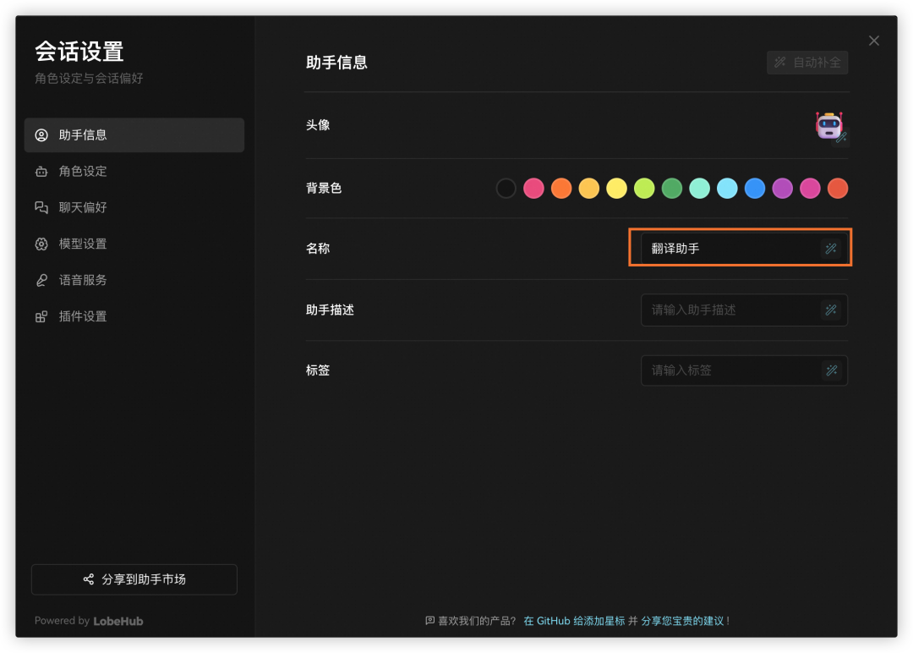Viewport: 913px width, 653px height.
Task: Click the chat bubbles icon beside 聊天偏好
Action: (x=41, y=207)
